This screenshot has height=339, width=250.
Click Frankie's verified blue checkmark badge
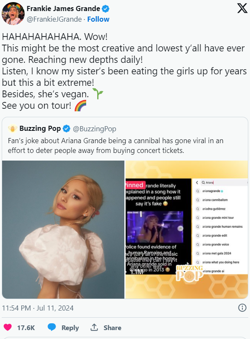[x=106, y=8]
